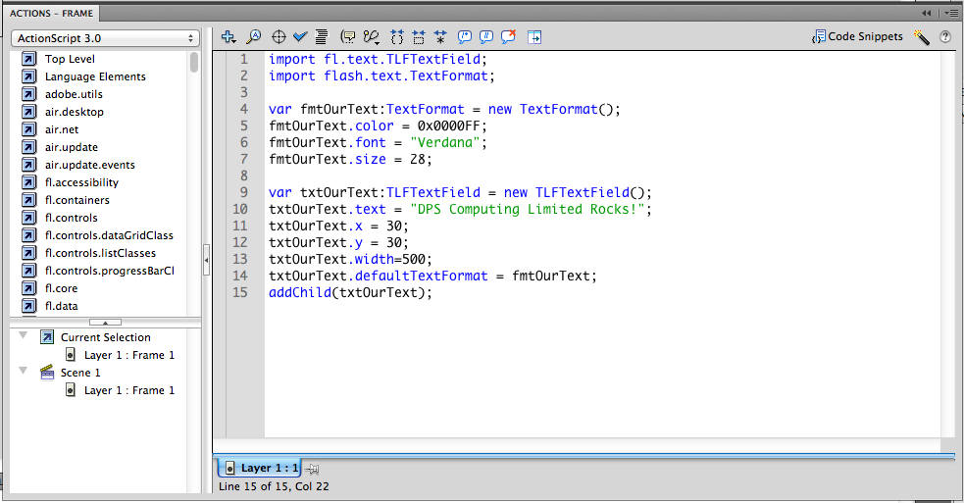Toggle the Collapse between braces tool

397,37
